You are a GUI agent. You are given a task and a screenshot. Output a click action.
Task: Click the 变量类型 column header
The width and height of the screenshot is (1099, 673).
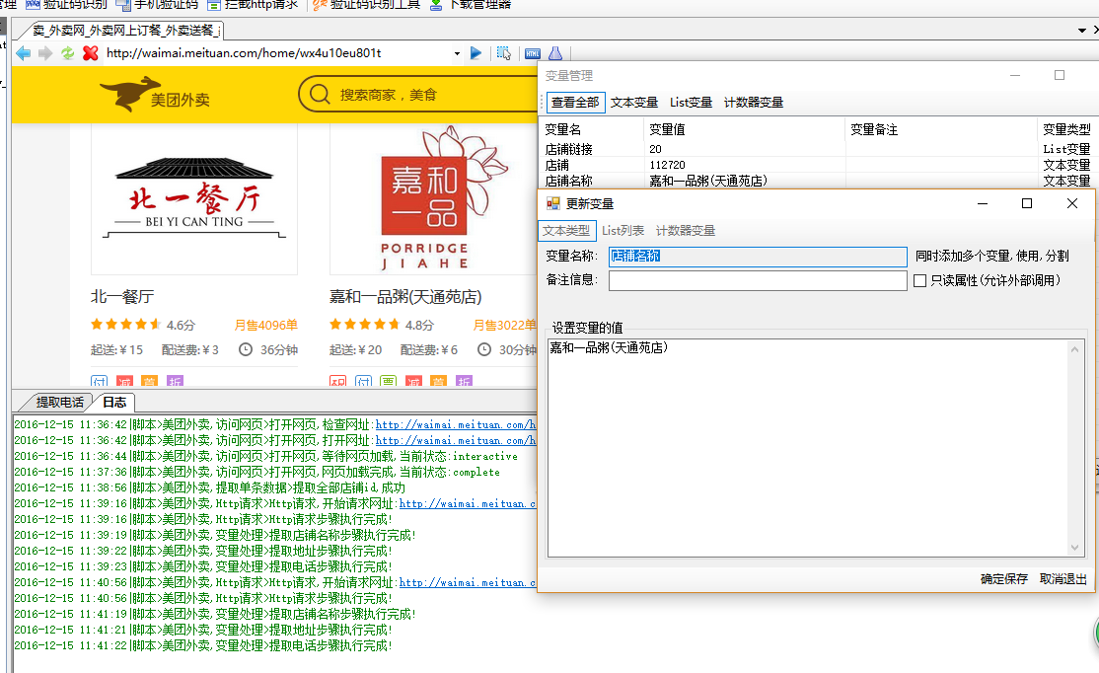[1066, 129]
